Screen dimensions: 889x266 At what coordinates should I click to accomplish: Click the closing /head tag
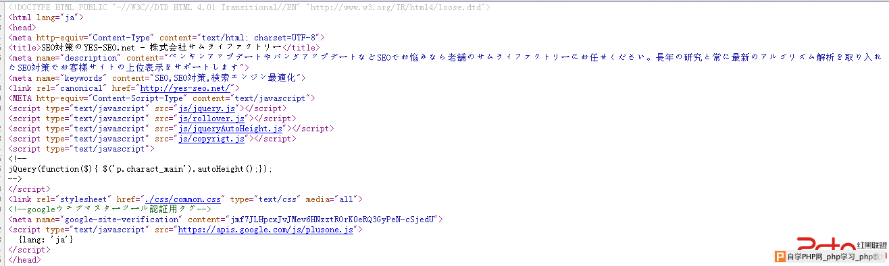24,260
